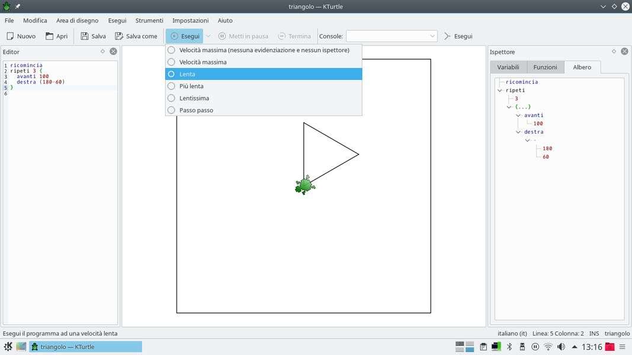
Task: Open the Impostazioni menu
Action: [191, 21]
